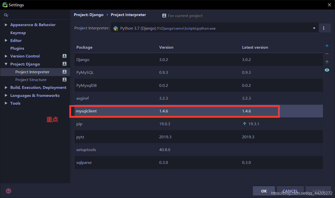Open the Project Interpreter dropdown
This screenshot has width=335, height=198.
click(314, 28)
